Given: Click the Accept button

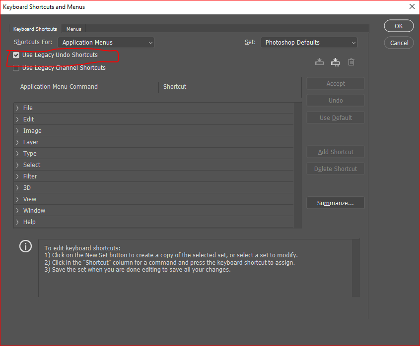Looking at the screenshot, I should click(x=336, y=83).
